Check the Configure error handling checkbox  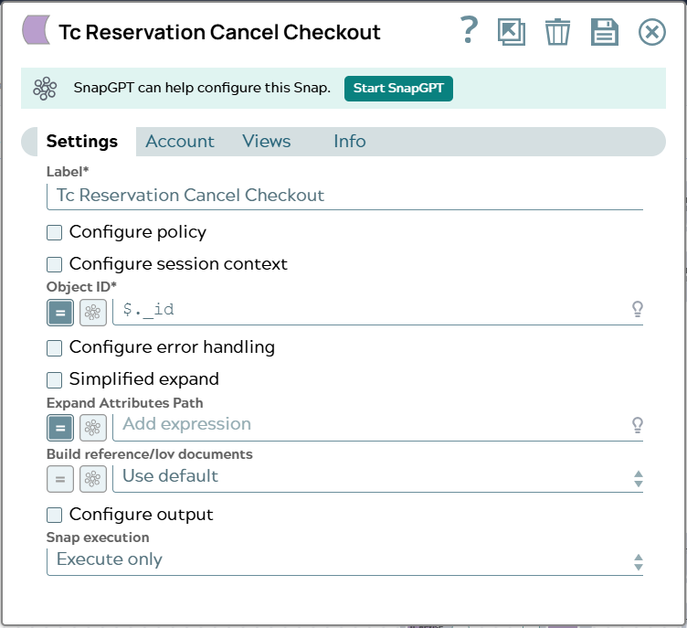54,347
